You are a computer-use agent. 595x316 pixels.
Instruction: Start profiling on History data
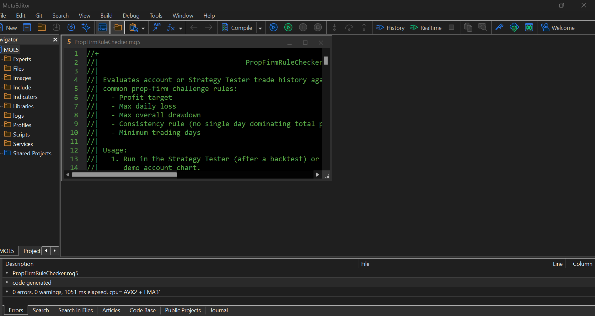click(390, 28)
